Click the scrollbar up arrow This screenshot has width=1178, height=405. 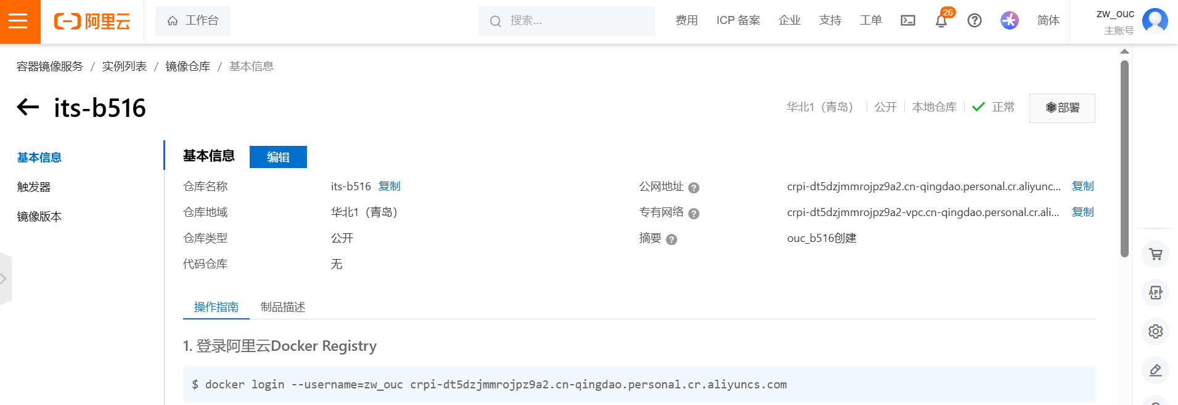pyautogui.click(x=1125, y=52)
